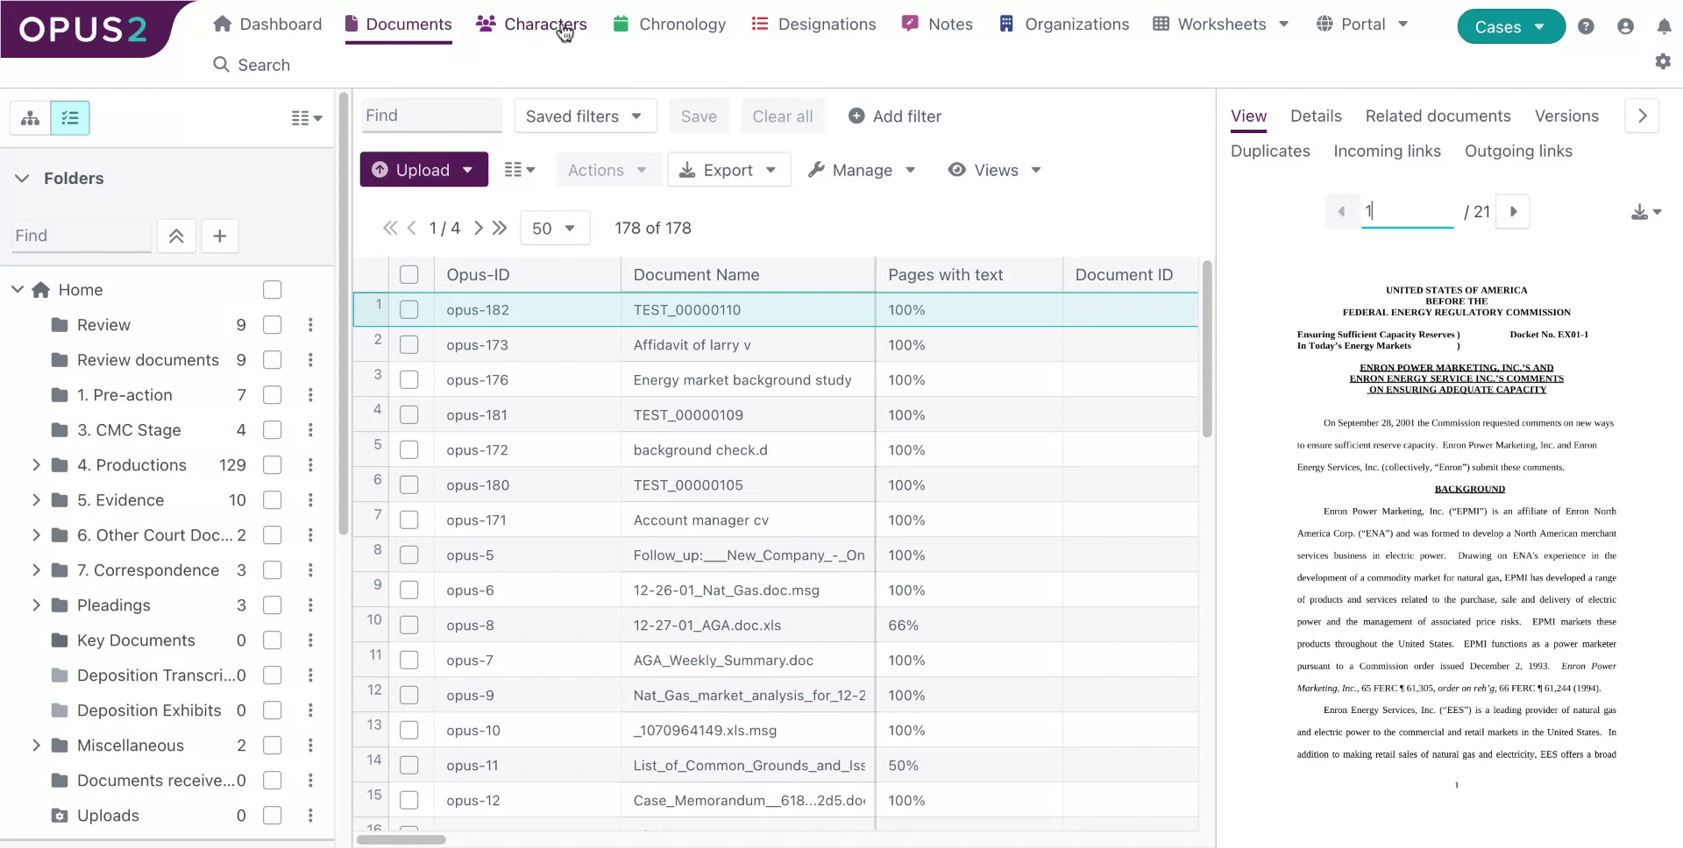This screenshot has height=848, width=1683.
Task: Check the select-all checkbox in the grid header
Action: pyautogui.click(x=408, y=273)
